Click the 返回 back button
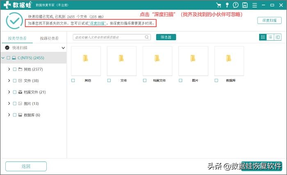 click(x=26, y=166)
